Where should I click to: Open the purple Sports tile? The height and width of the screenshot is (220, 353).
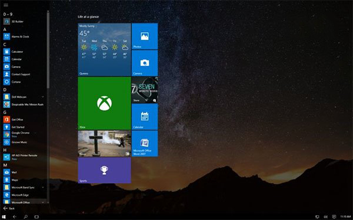(104, 170)
